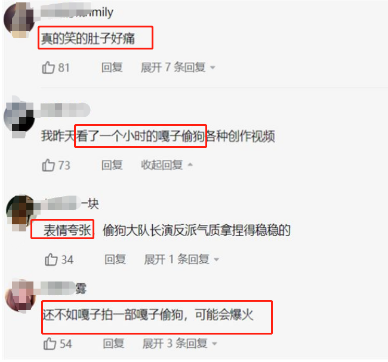Reply to the 真的笑的肚子好痛 comment
Screen dimensions: 388x362
point(112,67)
